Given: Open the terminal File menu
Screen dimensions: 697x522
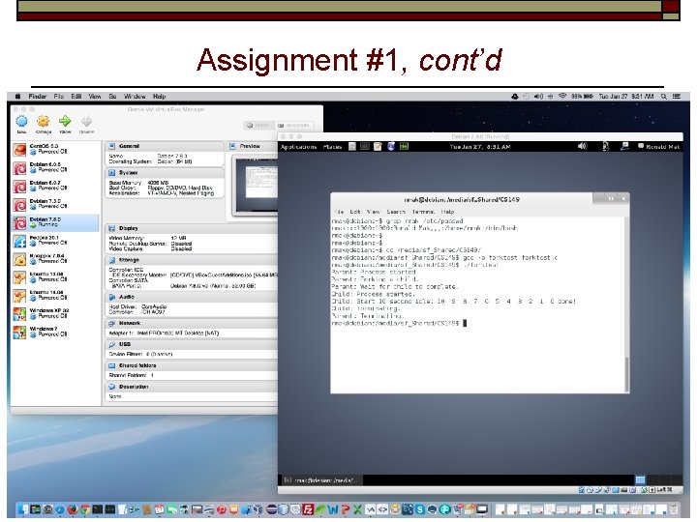Looking at the screenshot, I should [x=339, y=212].
